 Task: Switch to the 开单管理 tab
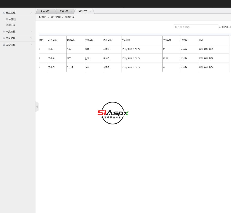tap(64, 11)
